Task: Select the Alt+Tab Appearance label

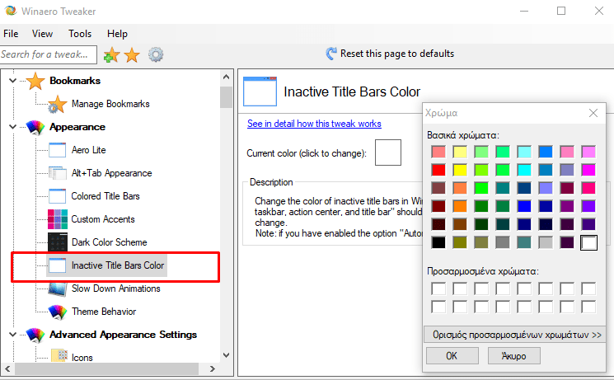Action: click(111, 173)
